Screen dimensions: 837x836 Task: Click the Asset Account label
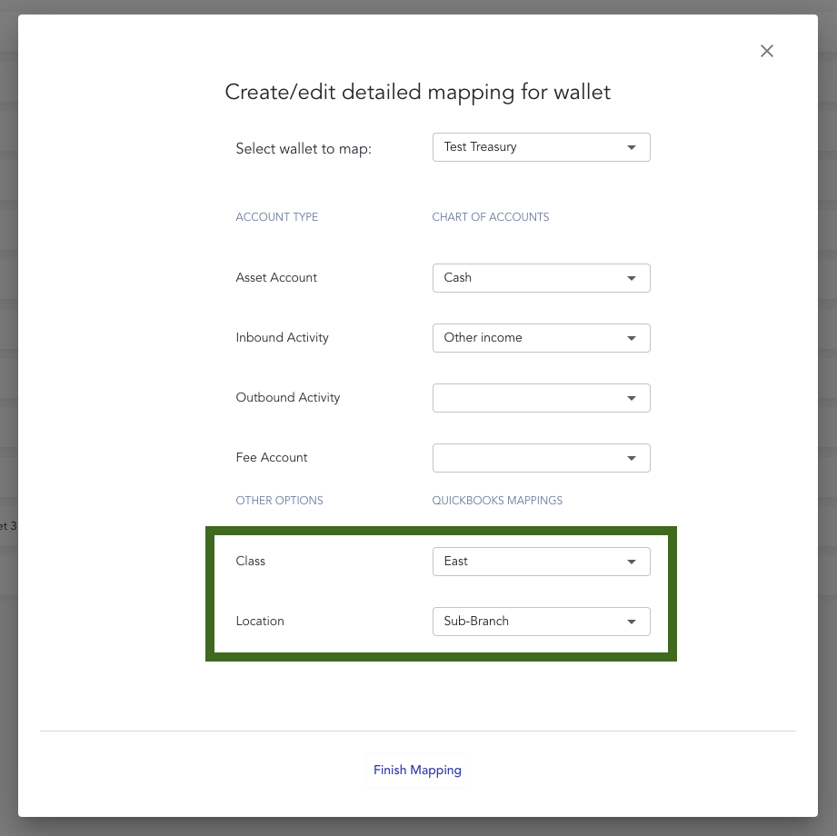(x=276, y=278)
